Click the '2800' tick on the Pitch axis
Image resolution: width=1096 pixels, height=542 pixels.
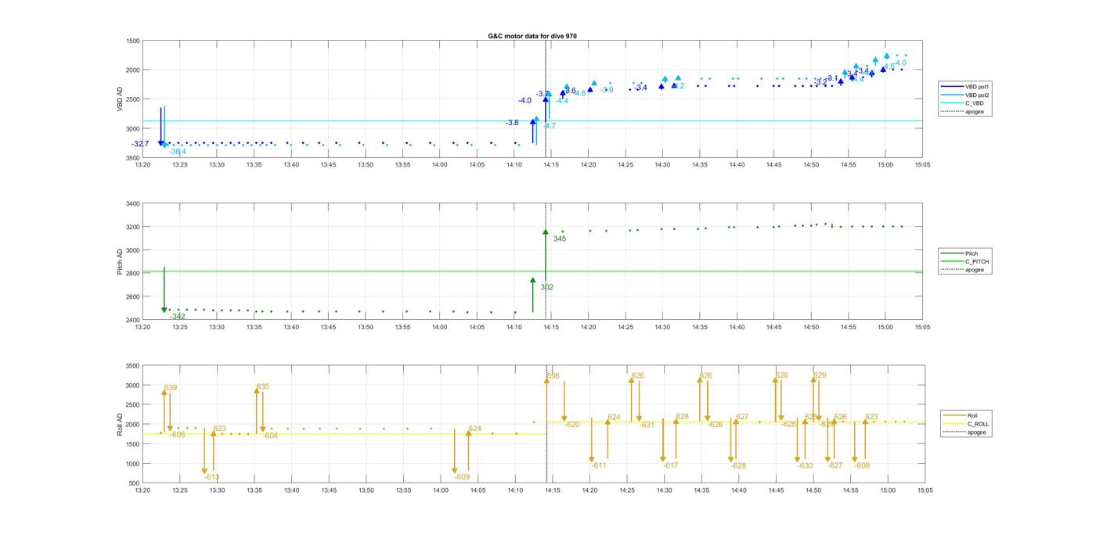133,274
